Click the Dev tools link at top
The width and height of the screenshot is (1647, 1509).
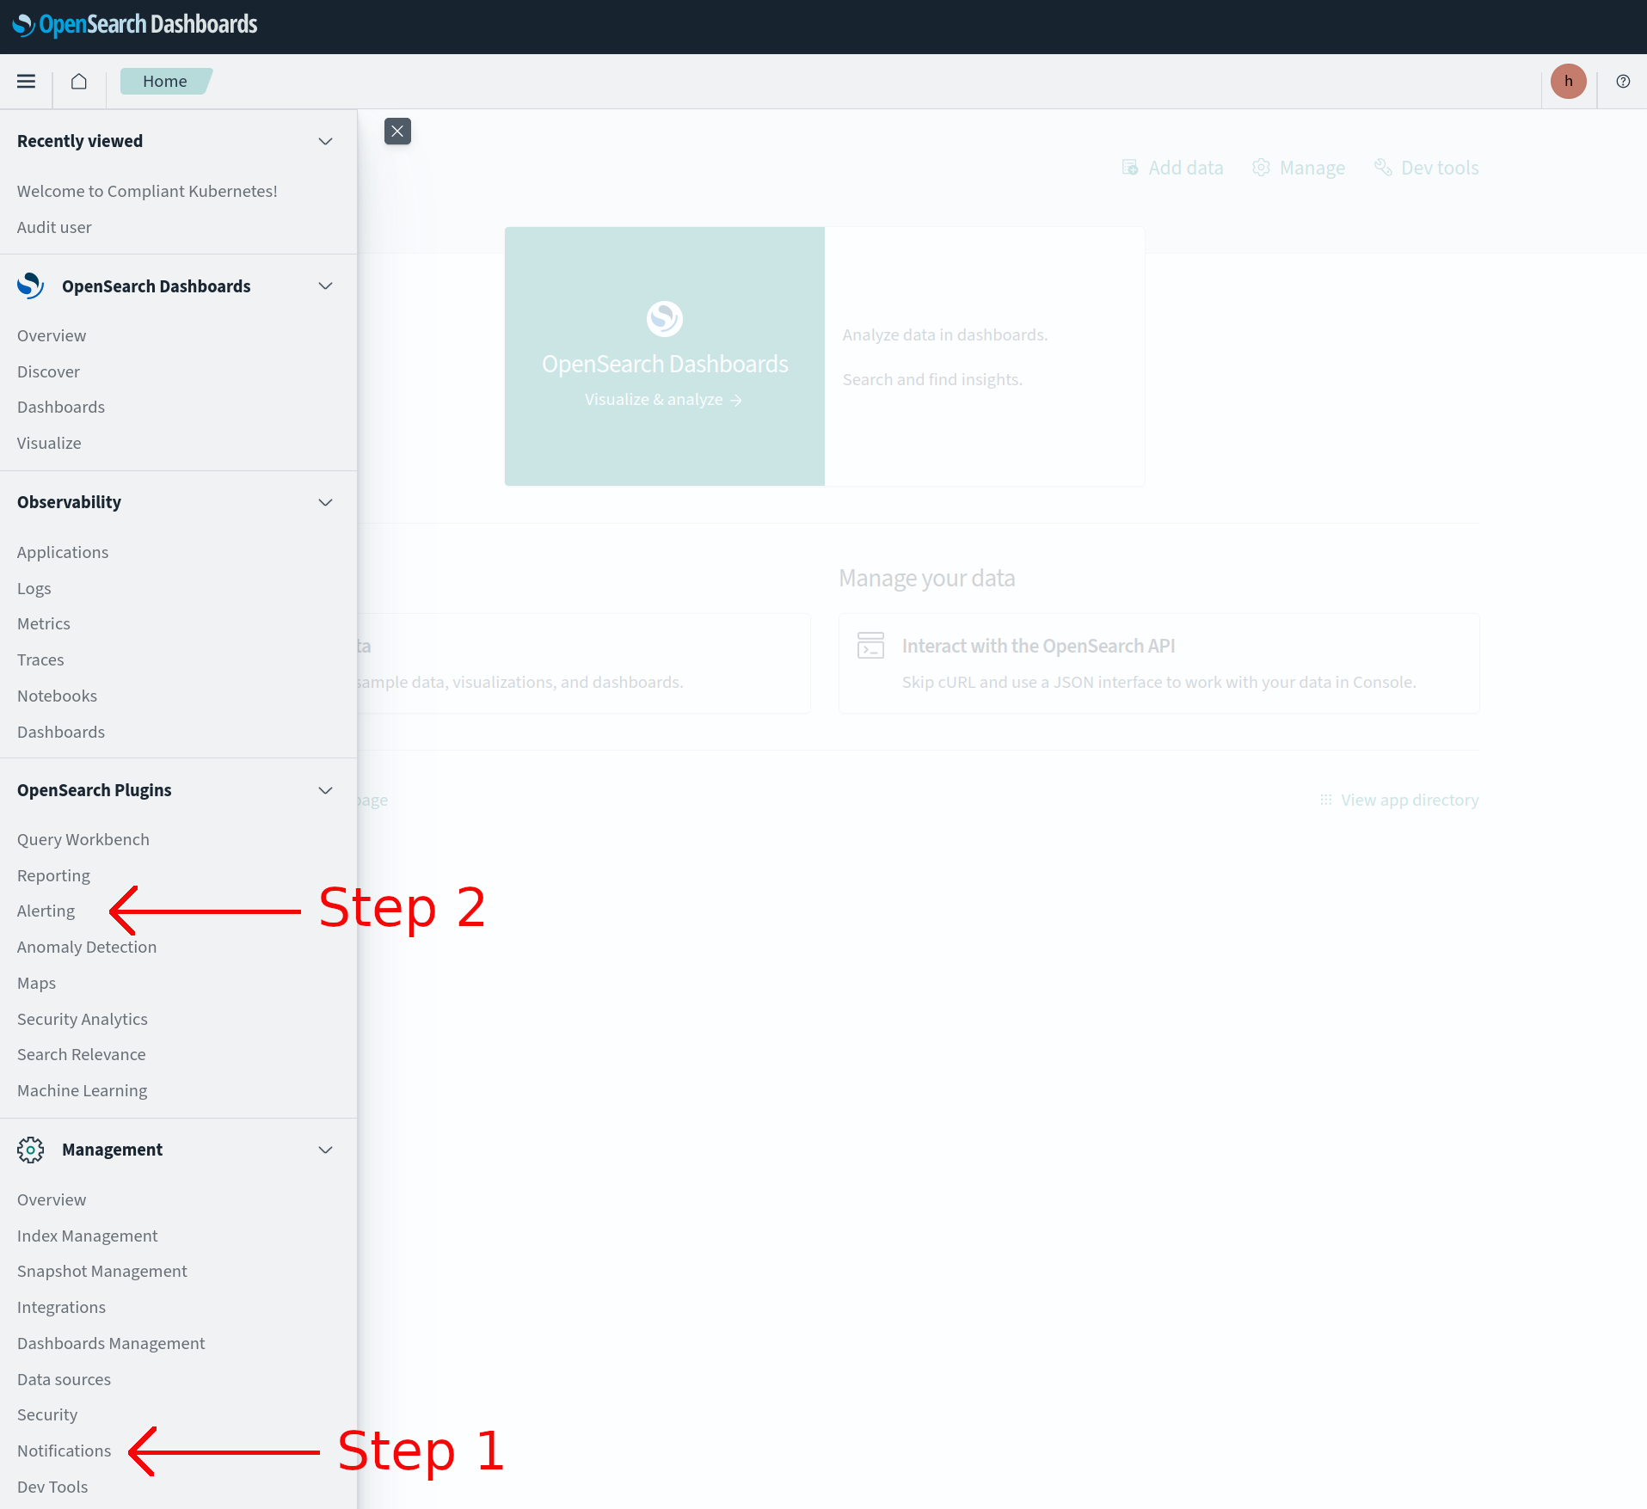tap(1440, 168)
